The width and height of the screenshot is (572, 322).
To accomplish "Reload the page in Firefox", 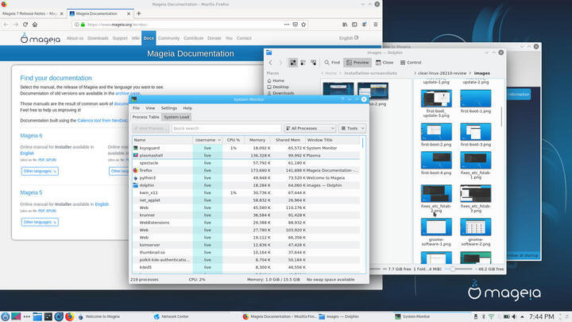I will pos(25,25).
